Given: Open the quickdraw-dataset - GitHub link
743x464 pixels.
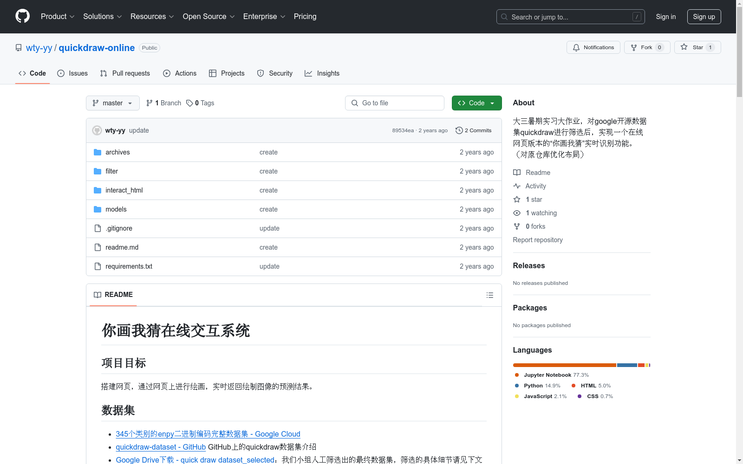Looking at the screenshot, I should click(161, 447).
